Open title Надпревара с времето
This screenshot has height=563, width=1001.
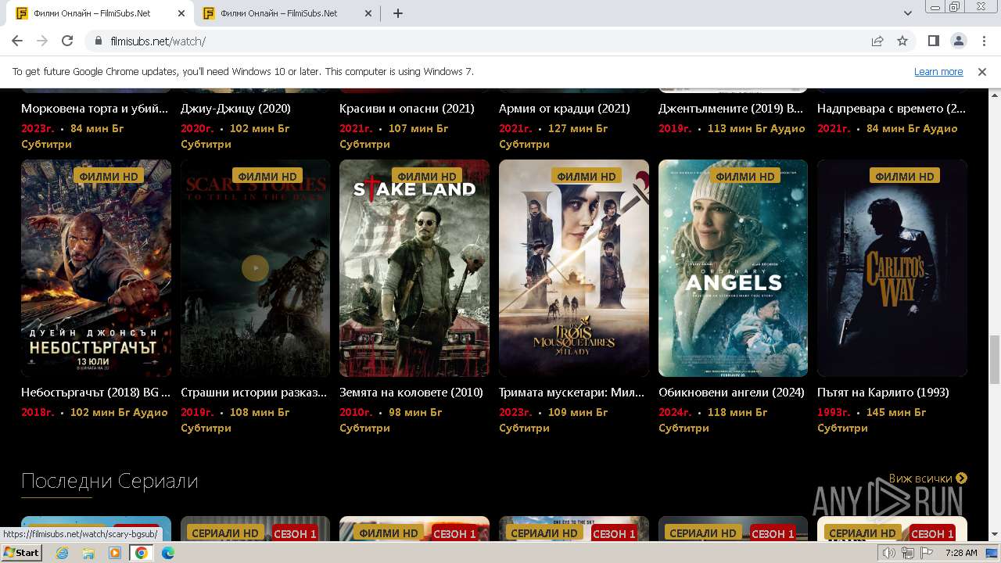coord(892,109)
